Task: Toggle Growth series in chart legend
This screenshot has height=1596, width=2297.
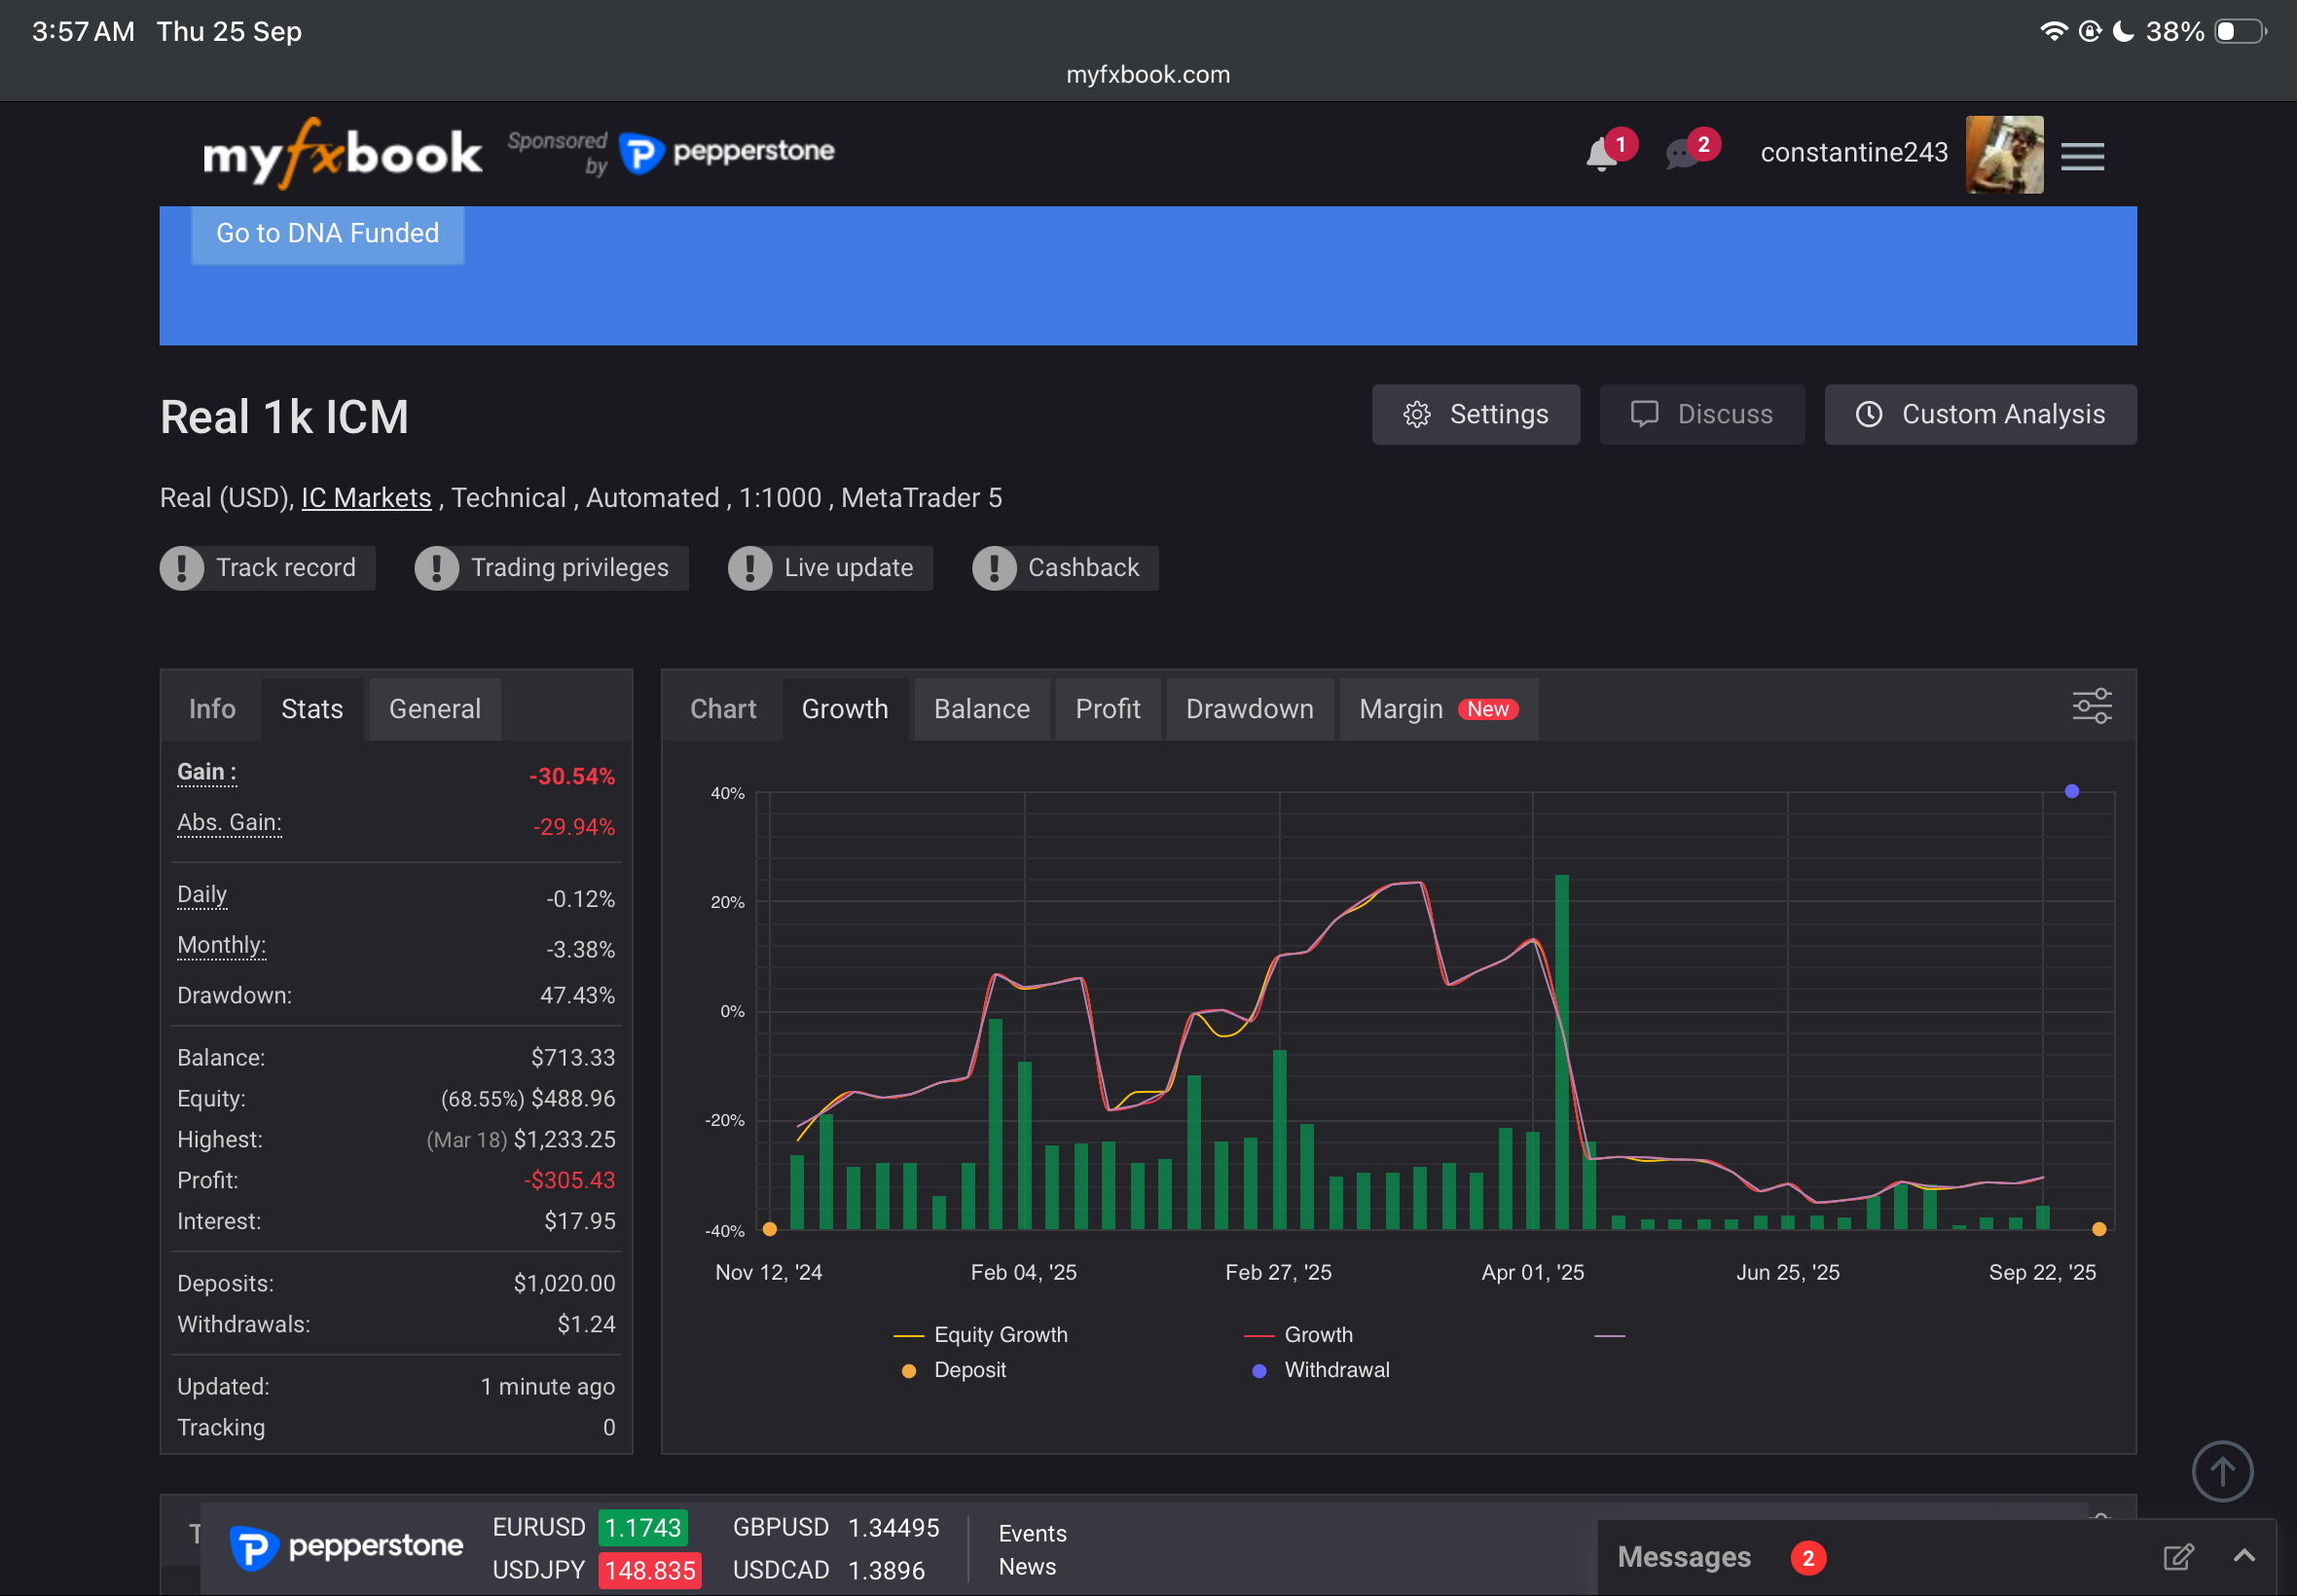Action: coord(1317,1335)
